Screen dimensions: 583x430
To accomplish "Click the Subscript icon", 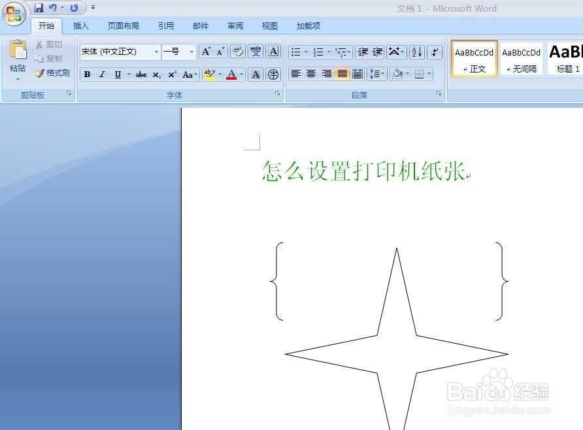I will (x=156, y=74).
